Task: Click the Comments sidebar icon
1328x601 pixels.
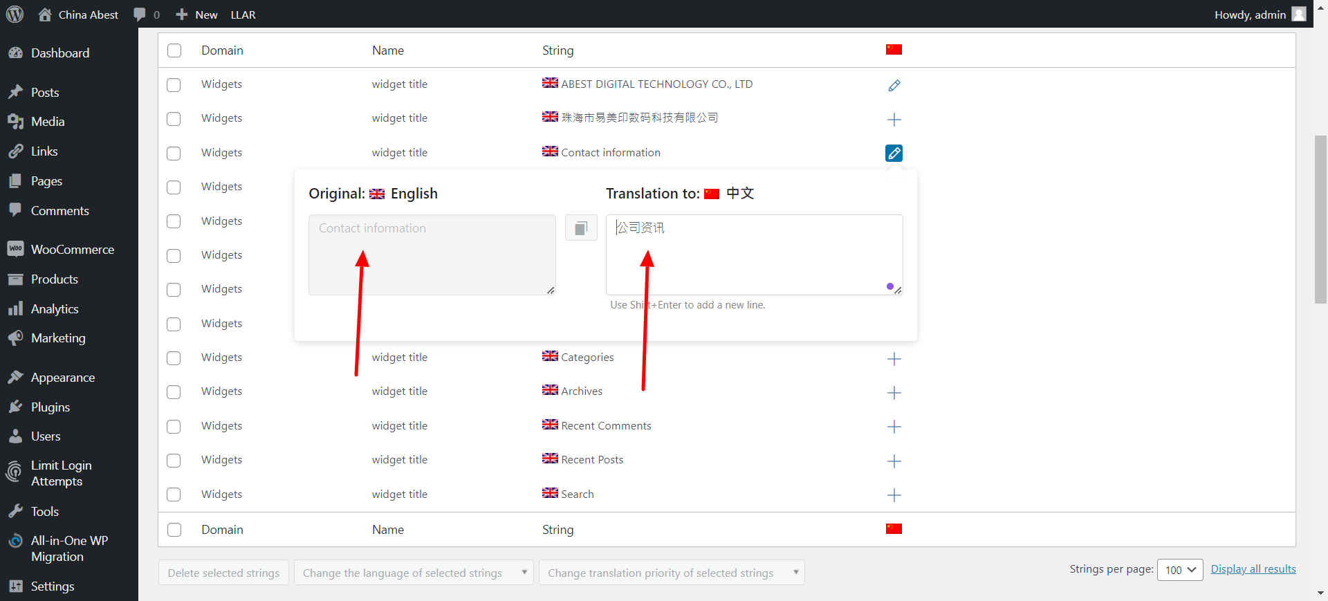Action: click(x=15, y=211)
